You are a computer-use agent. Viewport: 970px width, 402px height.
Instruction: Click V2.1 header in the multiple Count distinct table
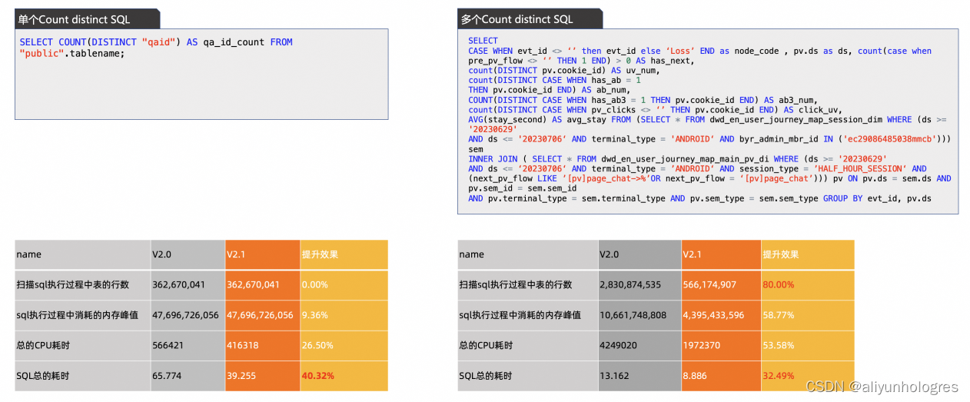720,254
